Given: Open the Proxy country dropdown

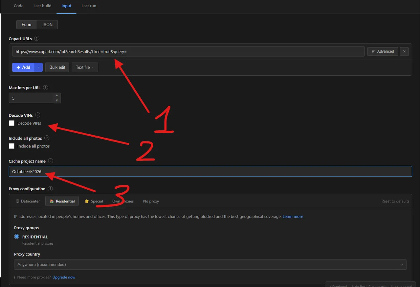Looking at the screenshot, I should point(210,264).
